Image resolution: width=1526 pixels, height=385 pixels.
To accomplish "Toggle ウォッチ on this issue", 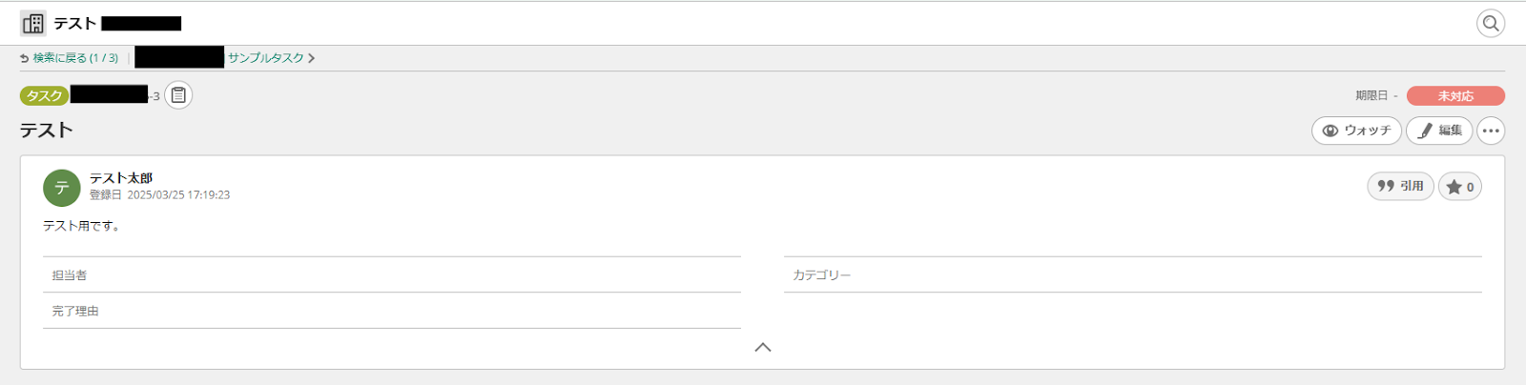I will [1356, 131].
